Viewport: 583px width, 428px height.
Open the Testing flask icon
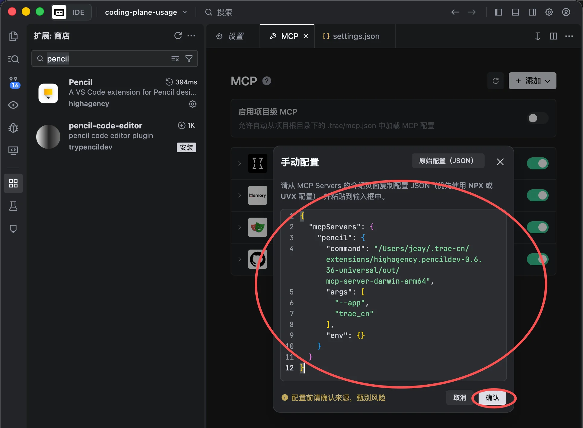13,206
